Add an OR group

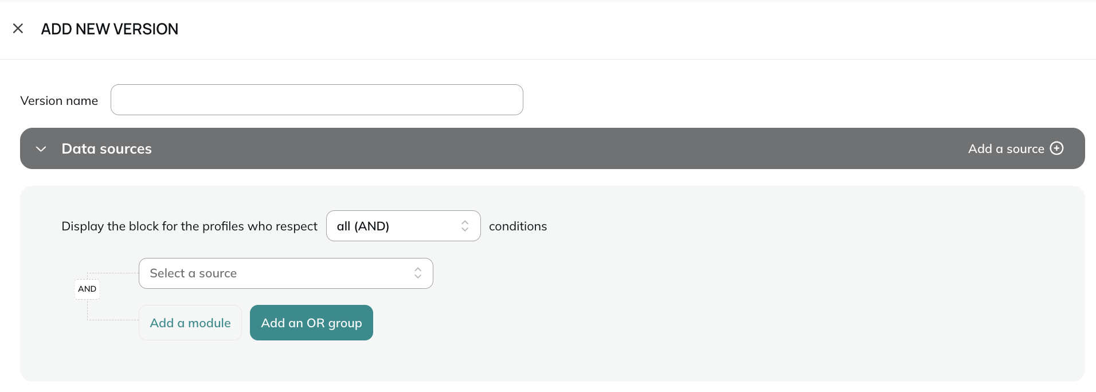[x=311, y=323]
